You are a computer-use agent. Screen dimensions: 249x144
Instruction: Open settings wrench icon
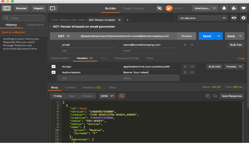(x=234, y=8)
